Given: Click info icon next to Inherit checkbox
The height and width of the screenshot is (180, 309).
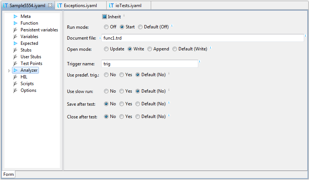Looking at the screenshot, I should 124,15.
